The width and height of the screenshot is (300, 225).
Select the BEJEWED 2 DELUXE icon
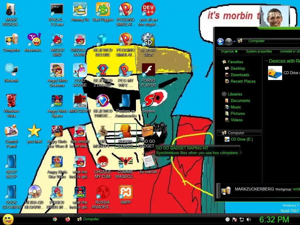coord(103,75)
